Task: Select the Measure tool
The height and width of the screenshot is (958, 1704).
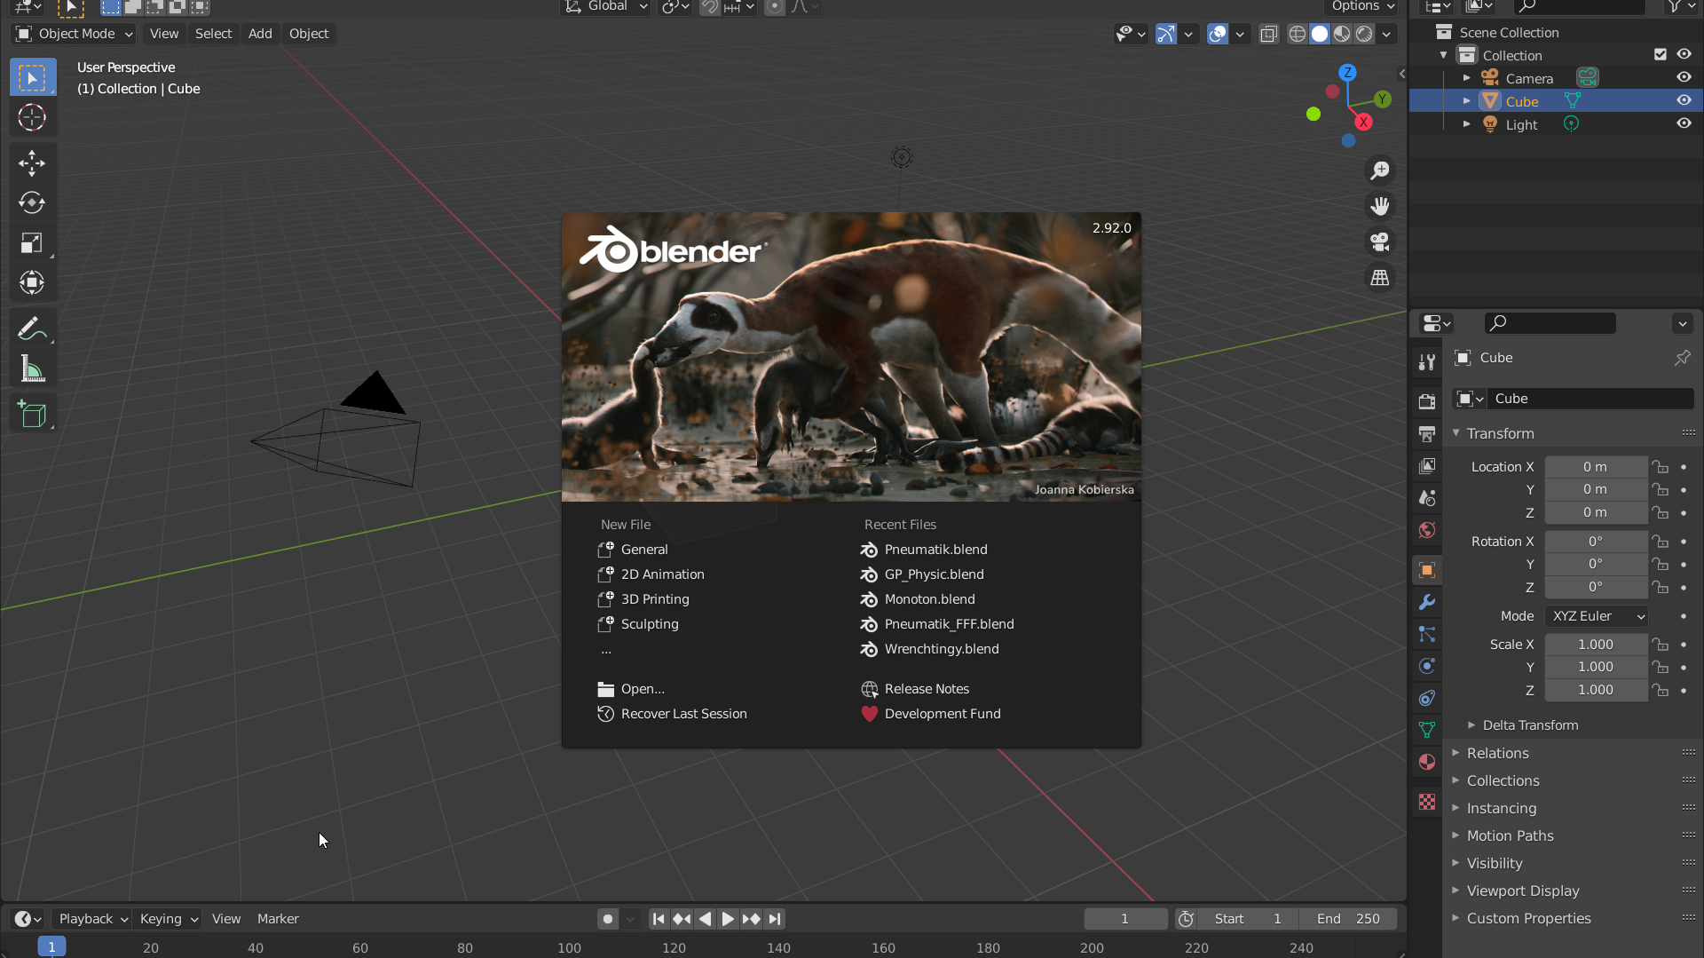Action: [32, 369]
